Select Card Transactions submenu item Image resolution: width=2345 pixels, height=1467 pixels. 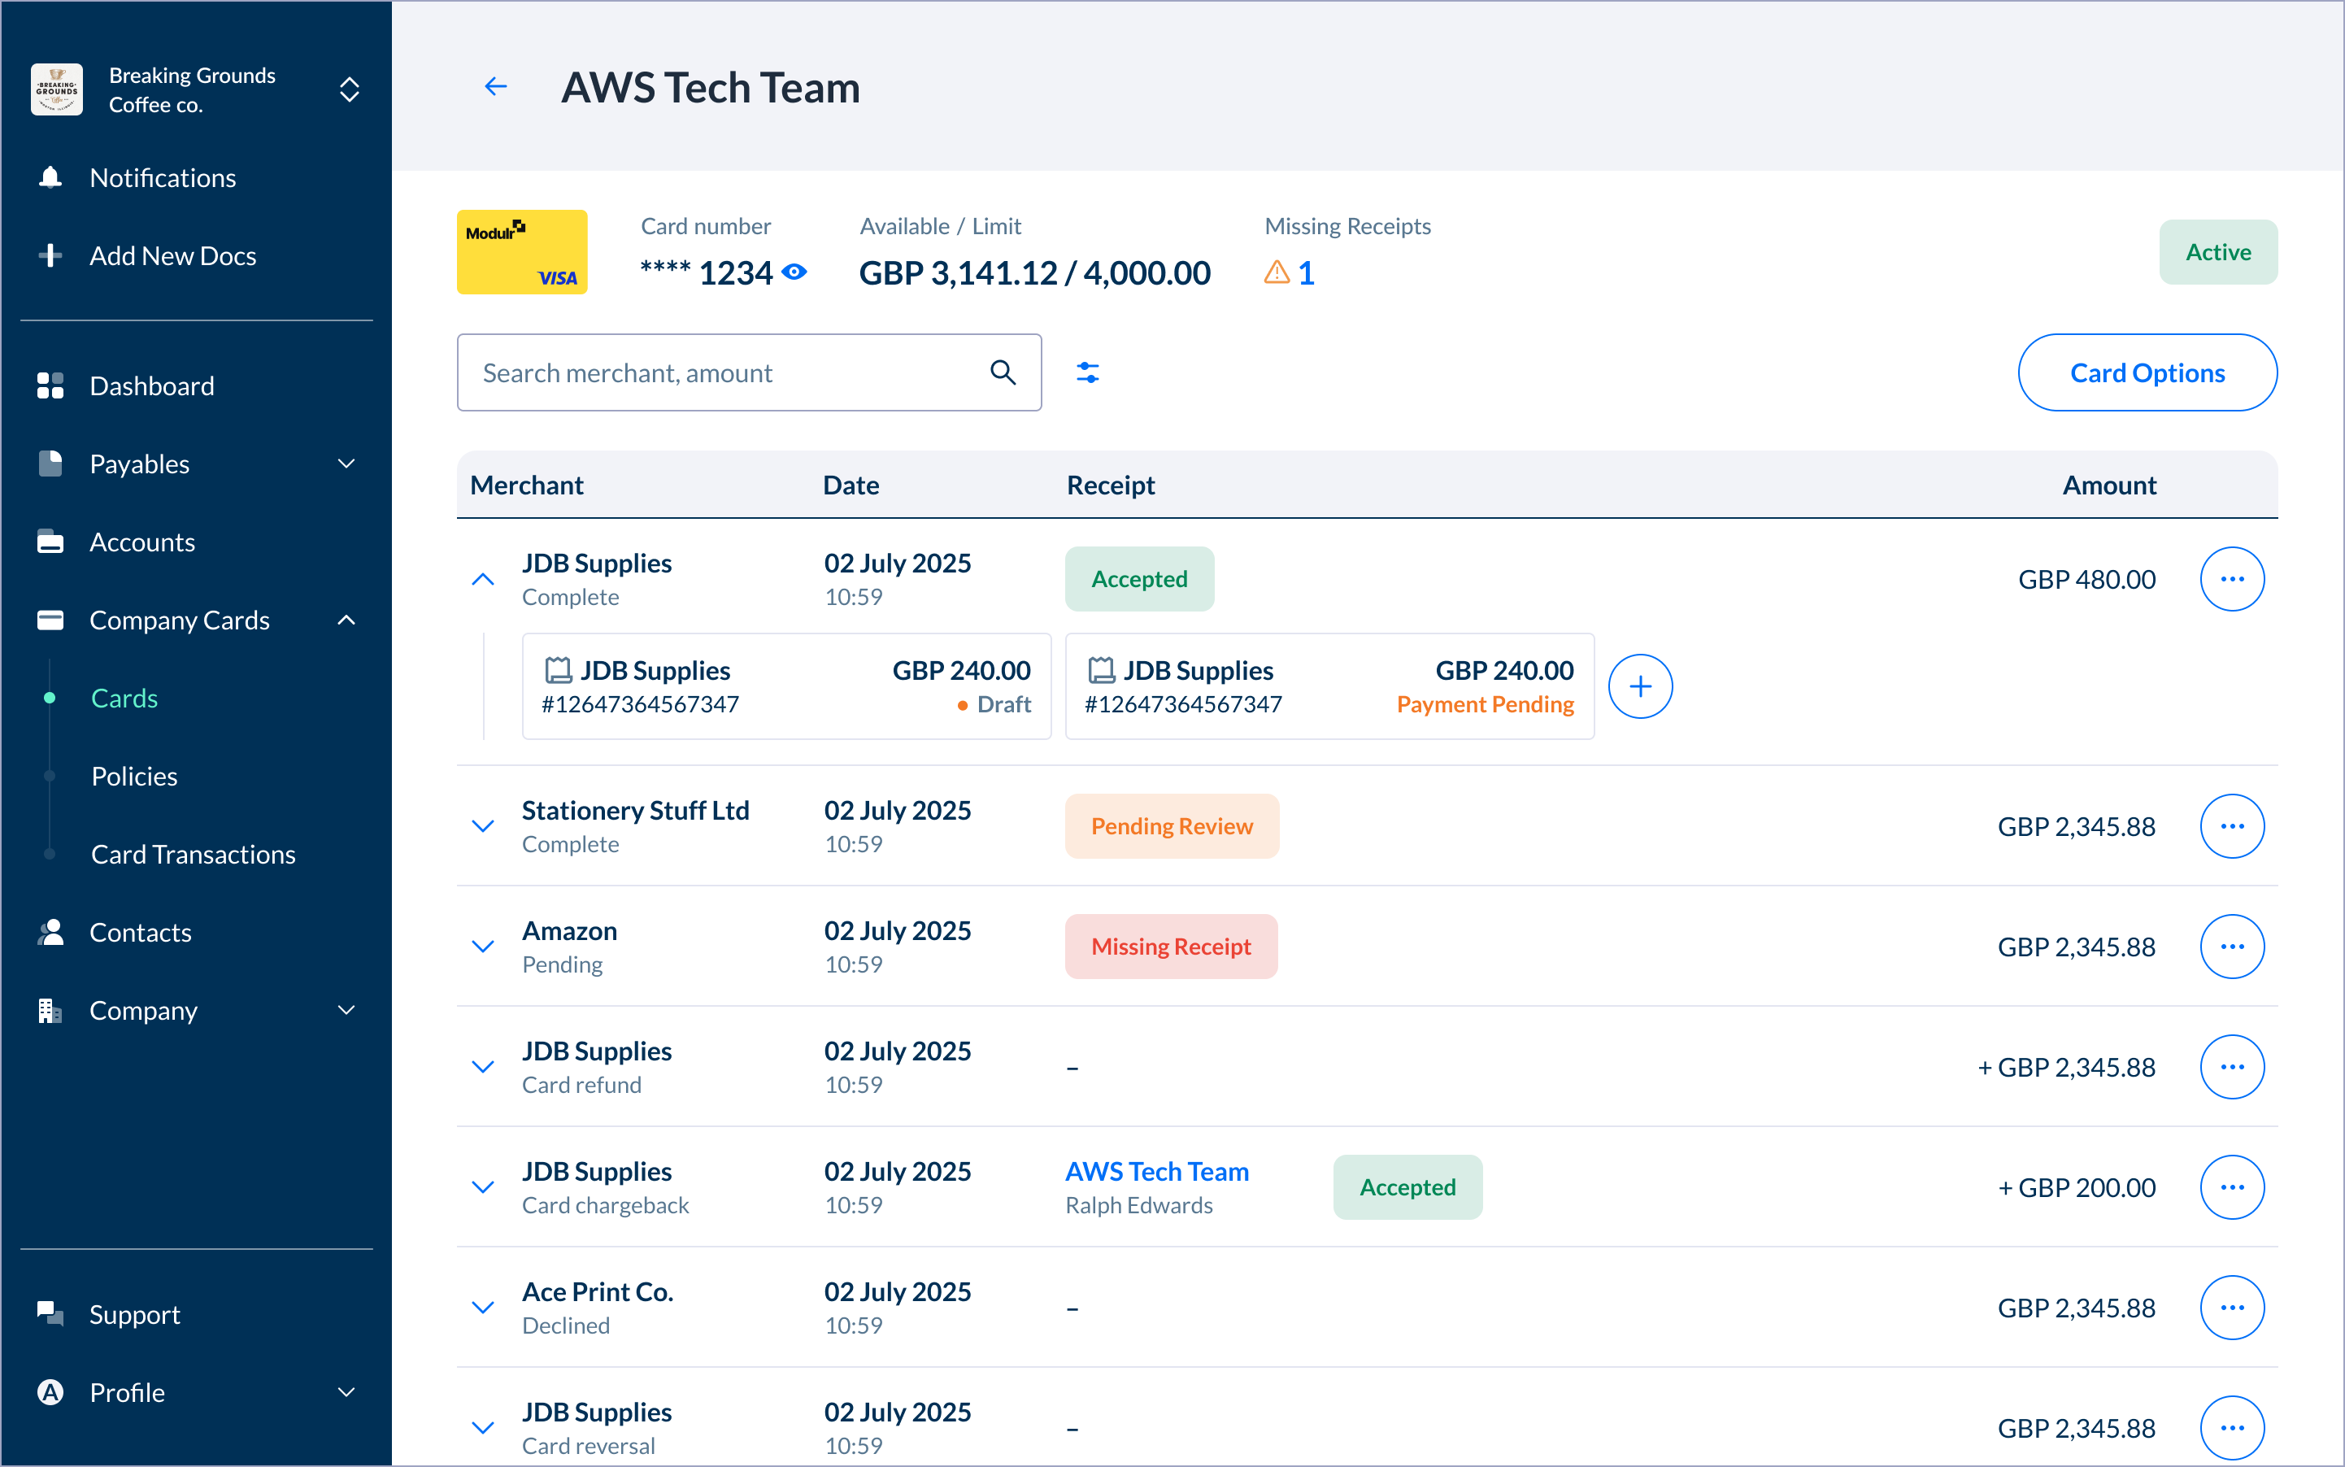click(x=193, y=855)
